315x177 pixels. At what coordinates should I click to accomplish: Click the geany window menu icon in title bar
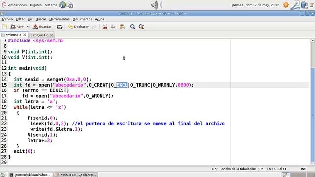2,13
